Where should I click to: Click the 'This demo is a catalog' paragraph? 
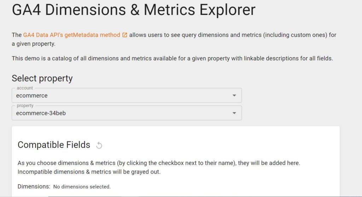click(172, 58)
